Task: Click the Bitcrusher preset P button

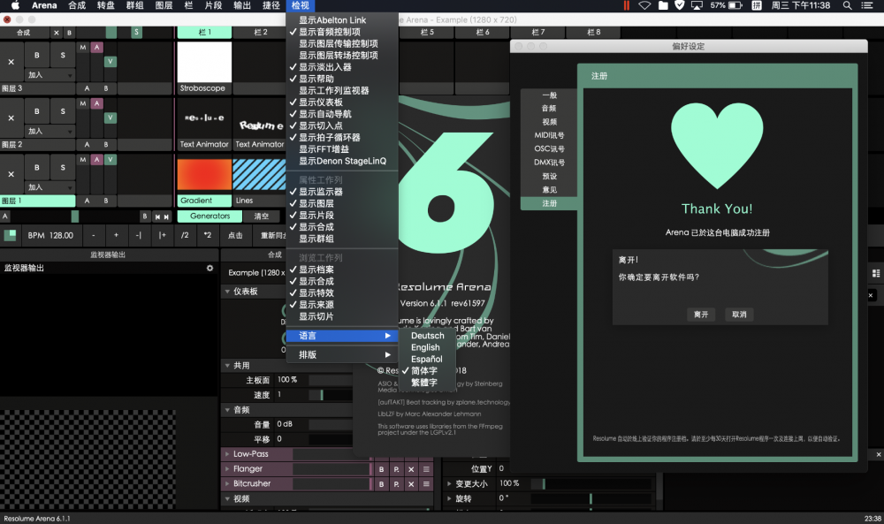Action: tap(396, 483)
